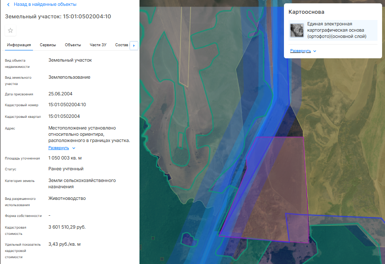Select land category Земли сельскохозяйственного назначения
385x264 pixels.
click(82, 184)
